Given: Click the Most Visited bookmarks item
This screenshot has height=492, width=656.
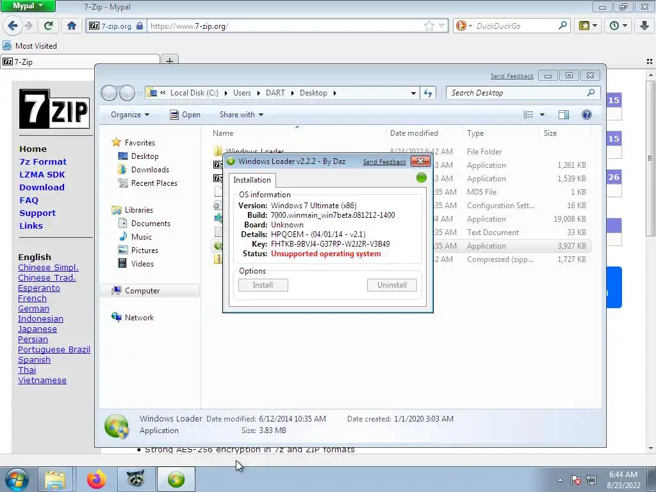Looking at the screenshot, I should pyautogui.click(x=29, y=45).
